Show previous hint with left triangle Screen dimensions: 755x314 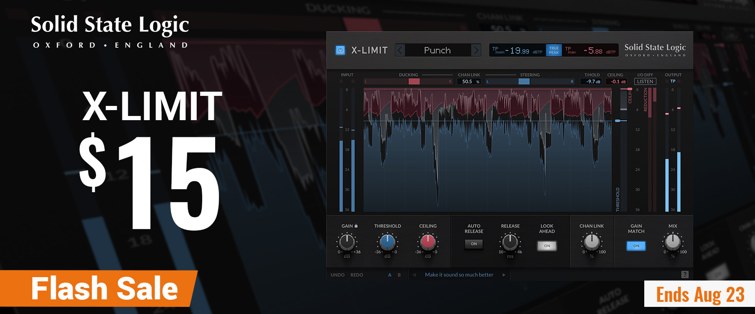[414, 275]
